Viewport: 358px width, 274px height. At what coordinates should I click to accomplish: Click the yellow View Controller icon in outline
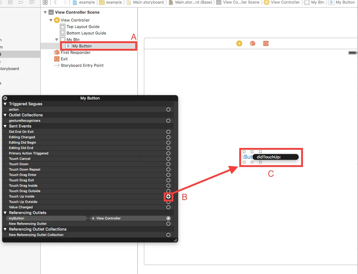click(x=56, y=20)
